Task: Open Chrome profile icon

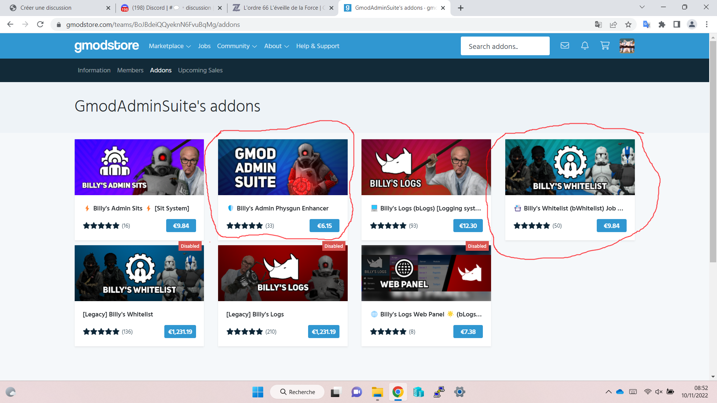Action: pos(692,24)
